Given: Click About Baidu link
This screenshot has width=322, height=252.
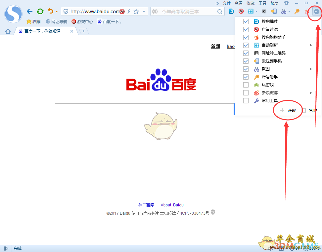Looking at the screenshot, I should (x=172, y=205).
